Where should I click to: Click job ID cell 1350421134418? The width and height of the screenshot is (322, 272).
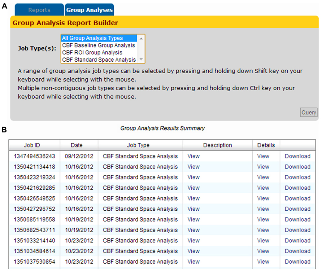tap(34, 167)
